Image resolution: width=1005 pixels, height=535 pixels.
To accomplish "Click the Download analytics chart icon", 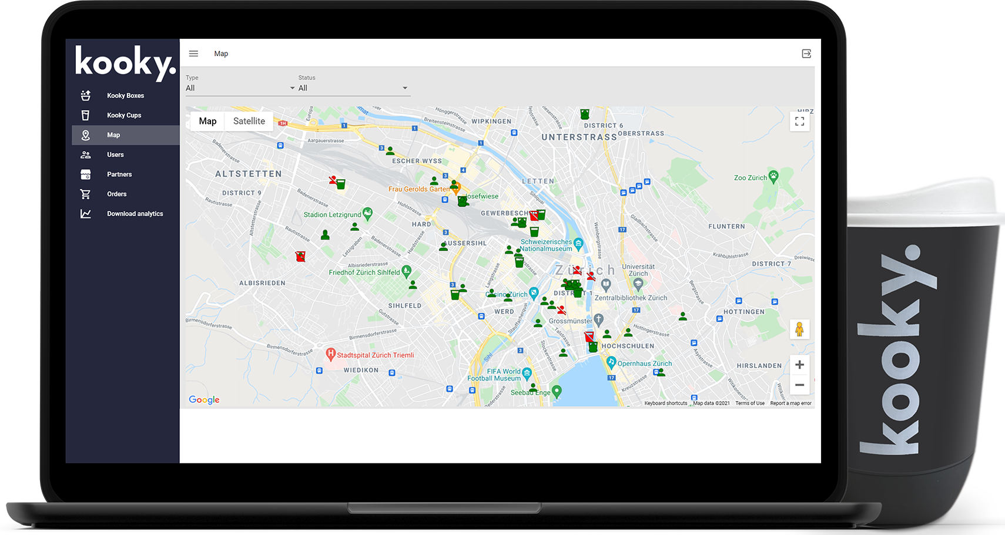I will 86,214.
